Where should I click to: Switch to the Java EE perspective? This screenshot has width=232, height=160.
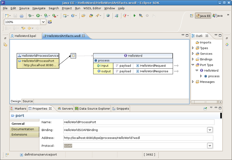[x=203, y=16]
